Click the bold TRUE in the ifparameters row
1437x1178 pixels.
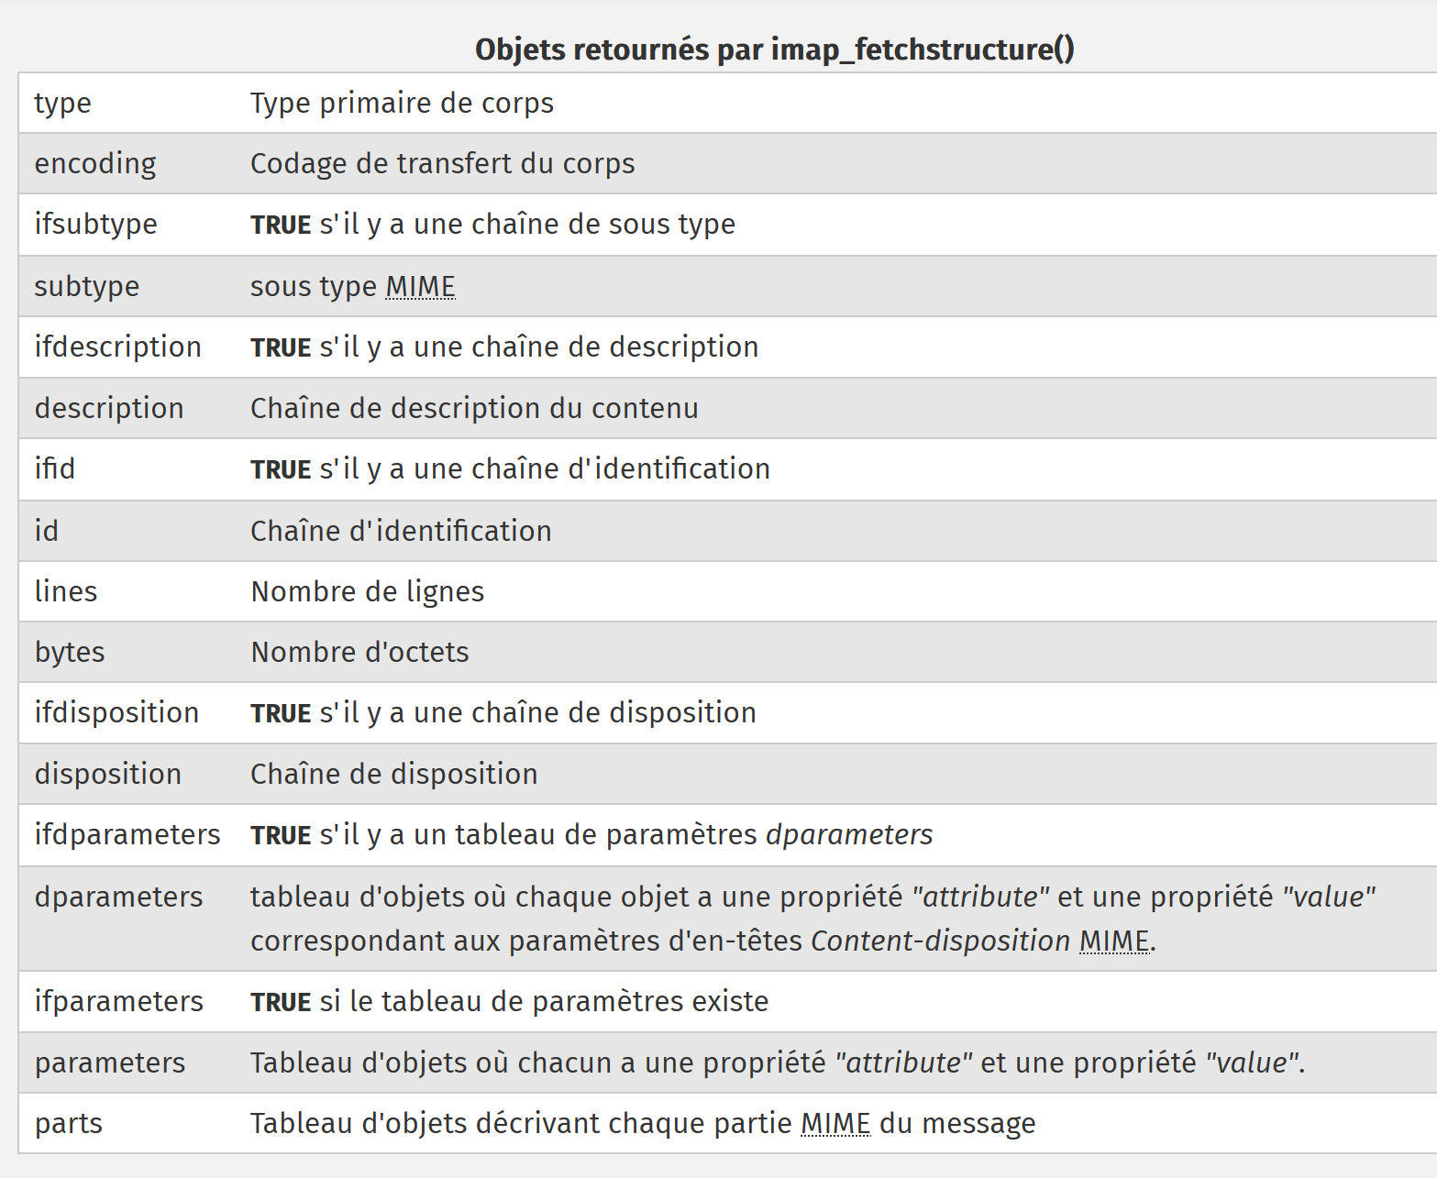[281, 1003]
